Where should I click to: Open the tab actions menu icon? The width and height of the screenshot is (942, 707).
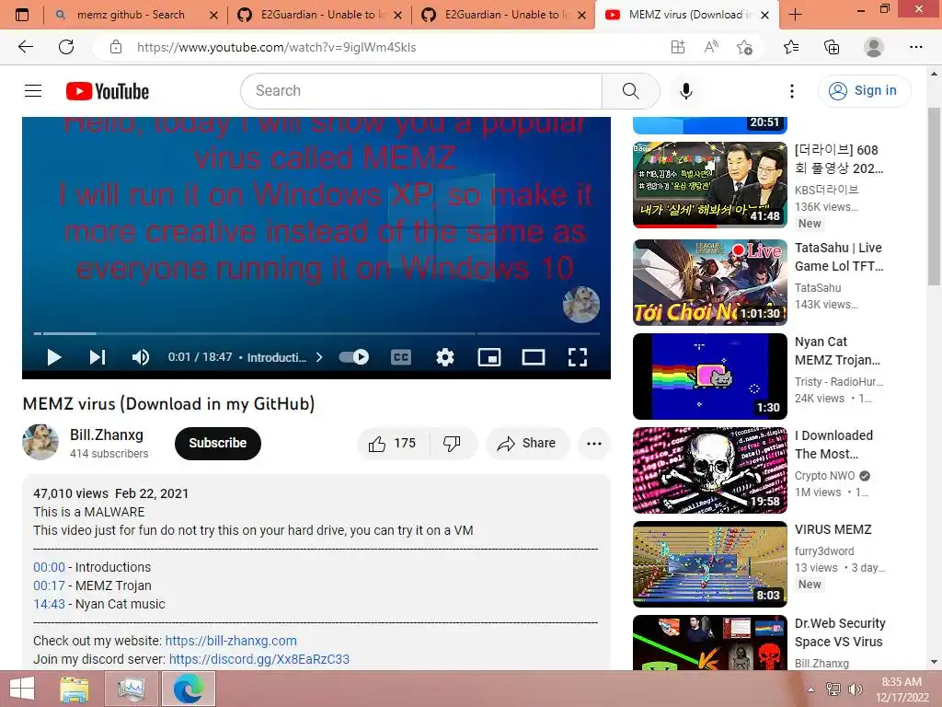(x=22, y=15)
